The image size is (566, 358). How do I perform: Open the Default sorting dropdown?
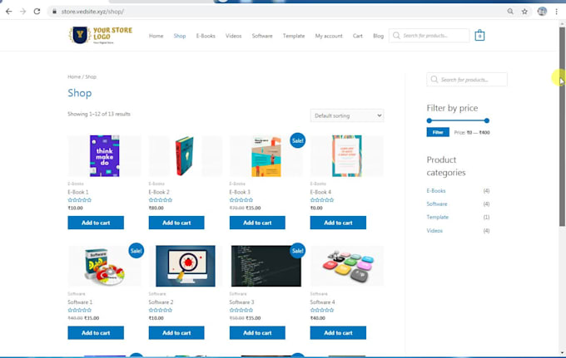point(347,115)
